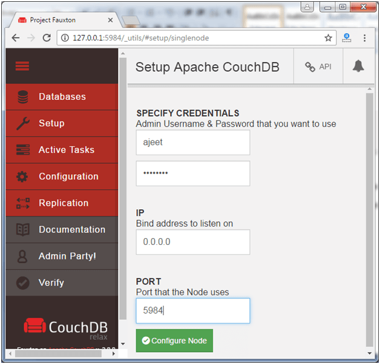Screen dimensions: 380x364
Task: View site information icon
Action: [65, 37]
